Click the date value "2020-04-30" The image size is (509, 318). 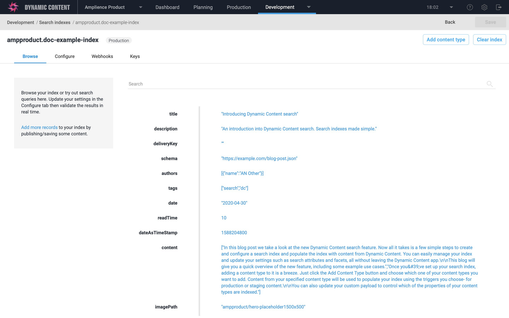pyautogui.click(x=234, y=203)
